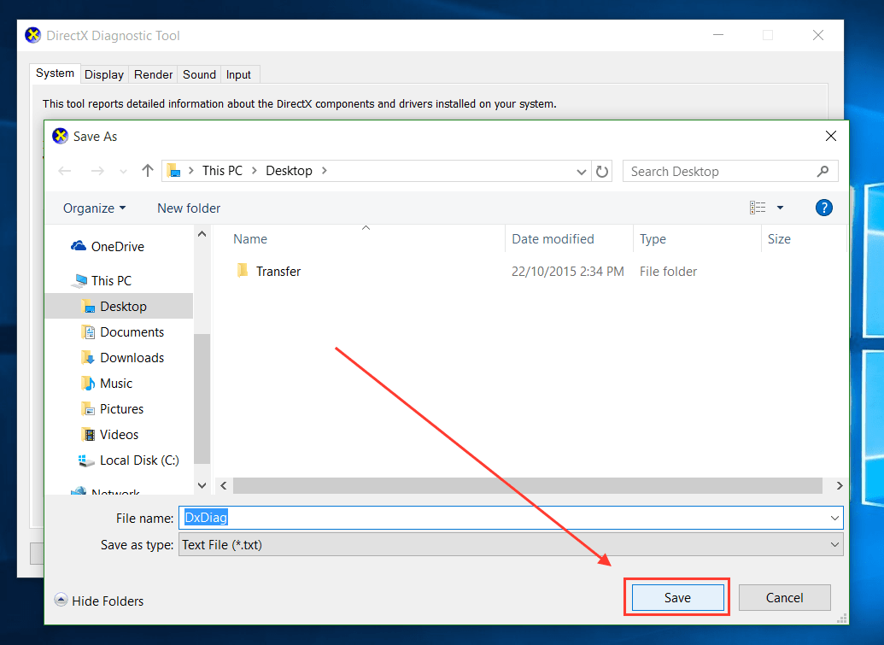This screenshot has width=884, height=645.
Task: Click the horizontal scrollbar in file list
Action: (527, 485)
